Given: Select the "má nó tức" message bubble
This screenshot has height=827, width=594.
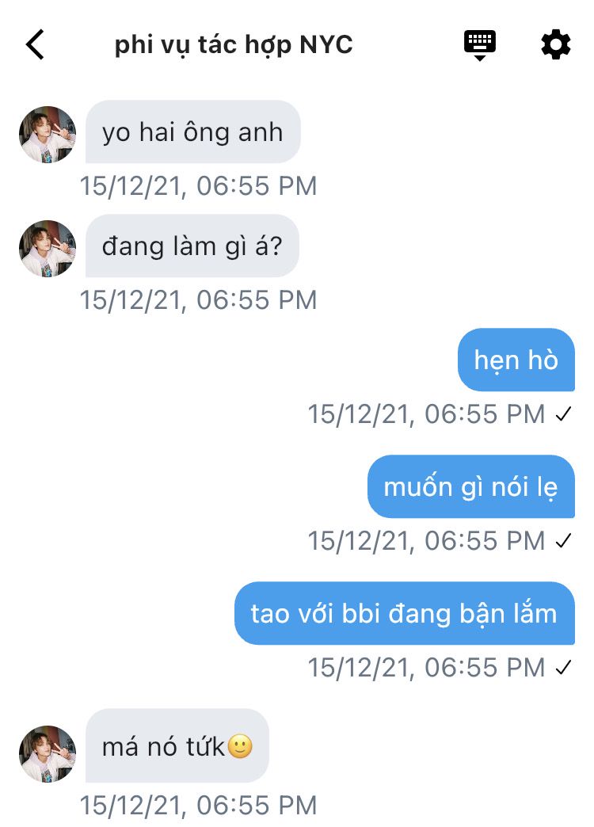Looking at the screenshot, I should (177, 745).
